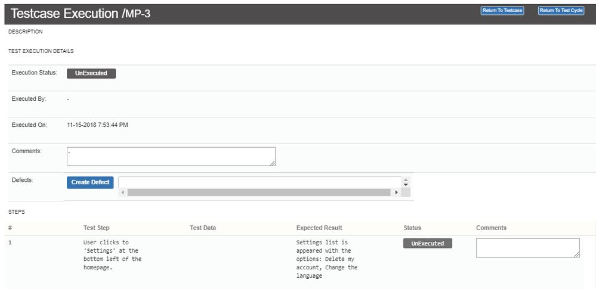Click the Expected Result column header
Screen dimensions: 596x289
(319, 228)
